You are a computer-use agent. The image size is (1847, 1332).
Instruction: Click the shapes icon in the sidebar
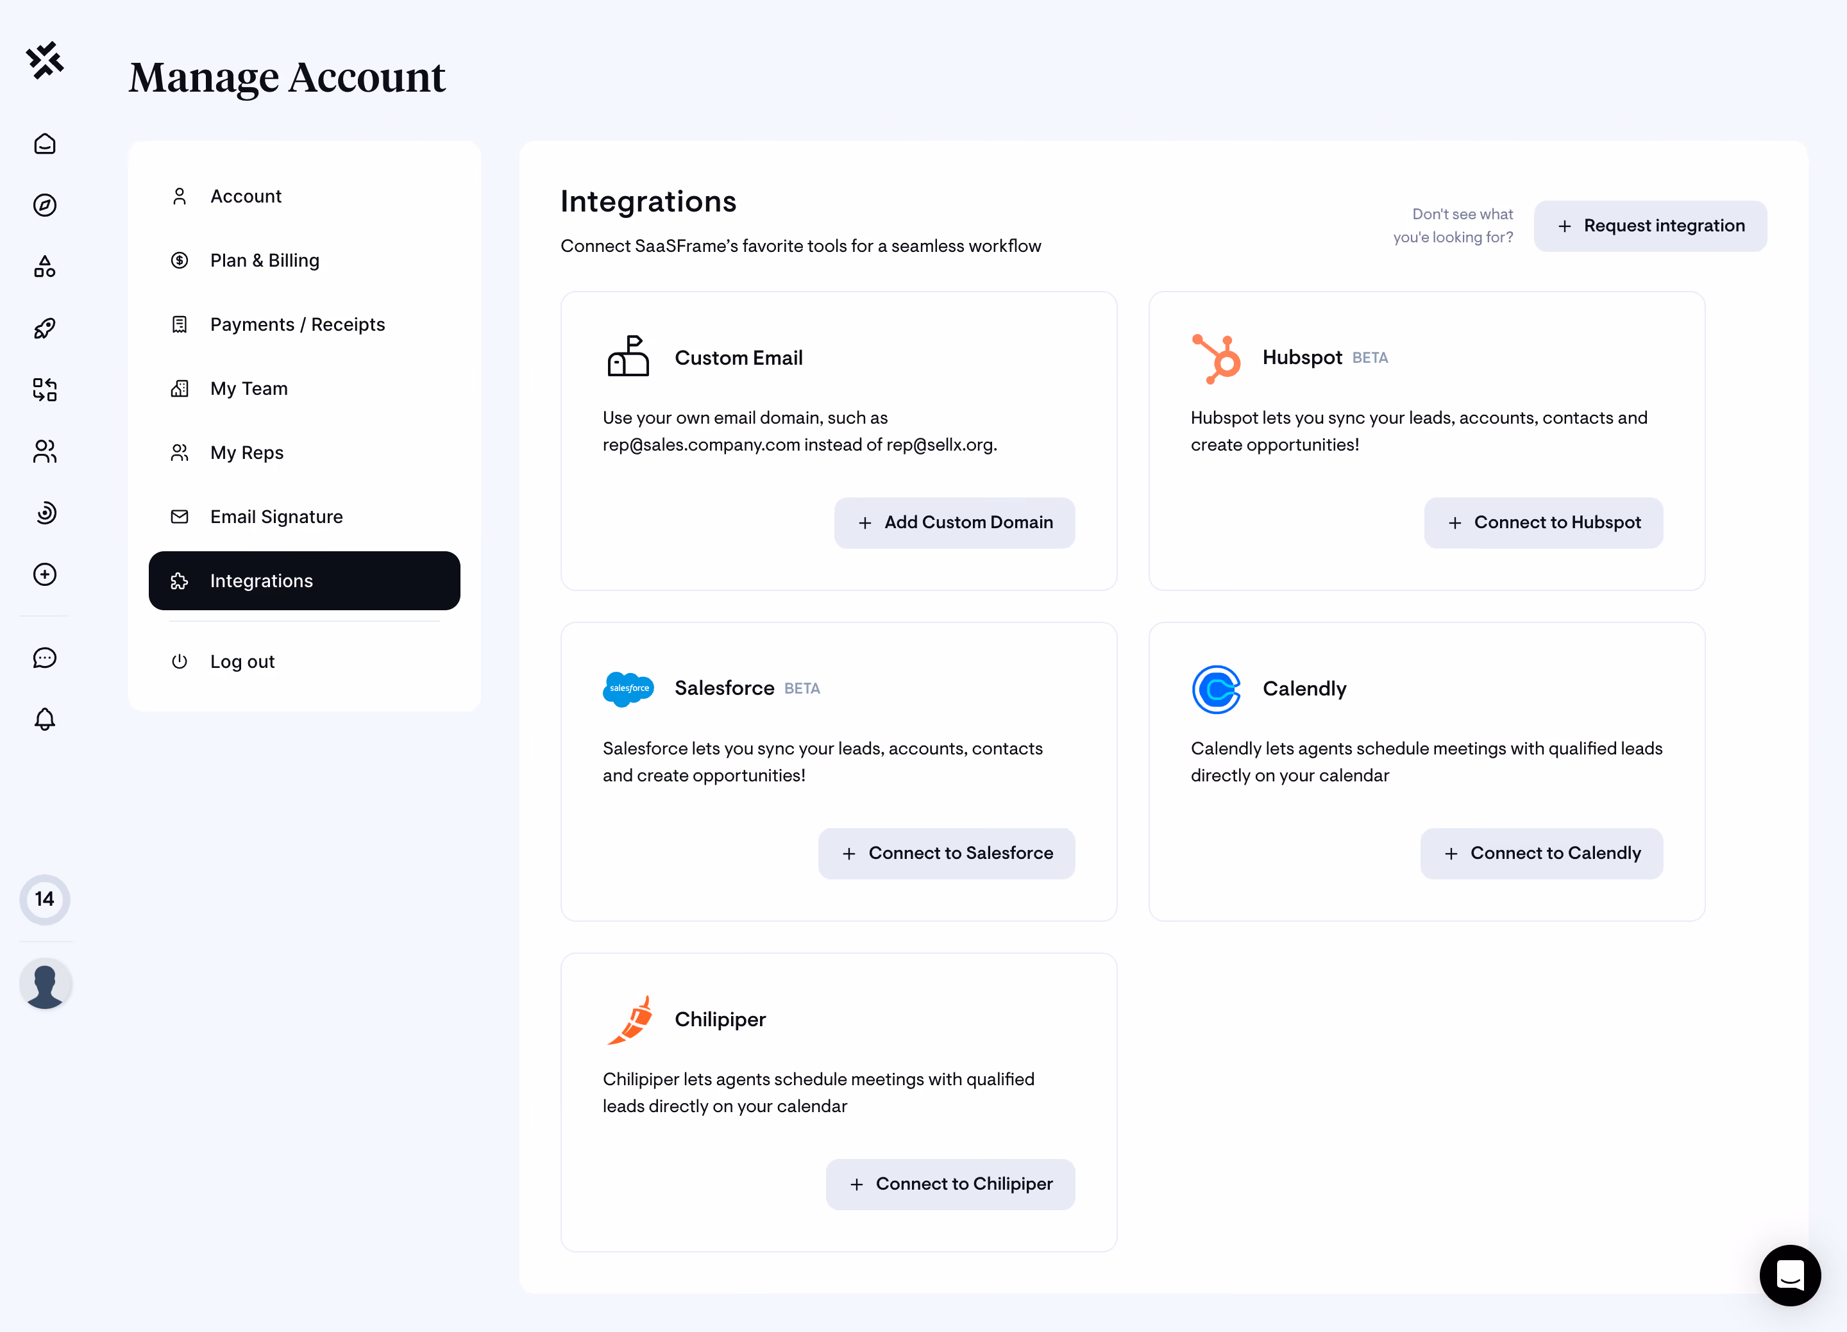45,266
